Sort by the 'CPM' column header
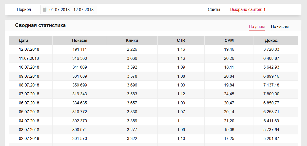 pyautogui.click(x=229, y=40)
